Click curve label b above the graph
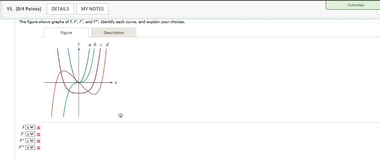This screenshot has height=161, width=380. click(x=95, y=45)
